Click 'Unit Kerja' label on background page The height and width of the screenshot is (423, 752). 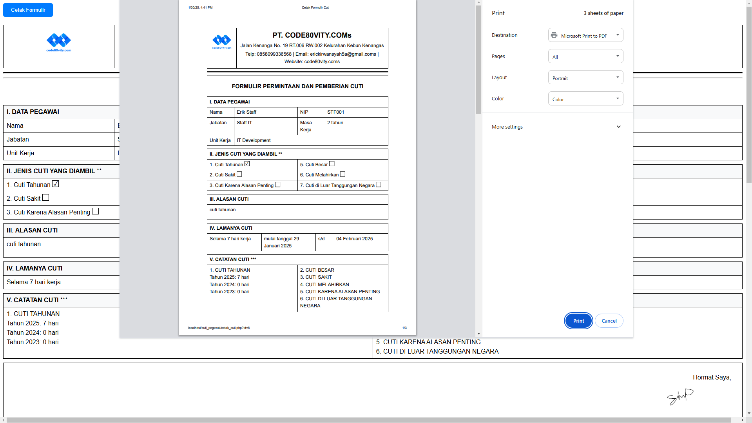[x=20, y=153]
